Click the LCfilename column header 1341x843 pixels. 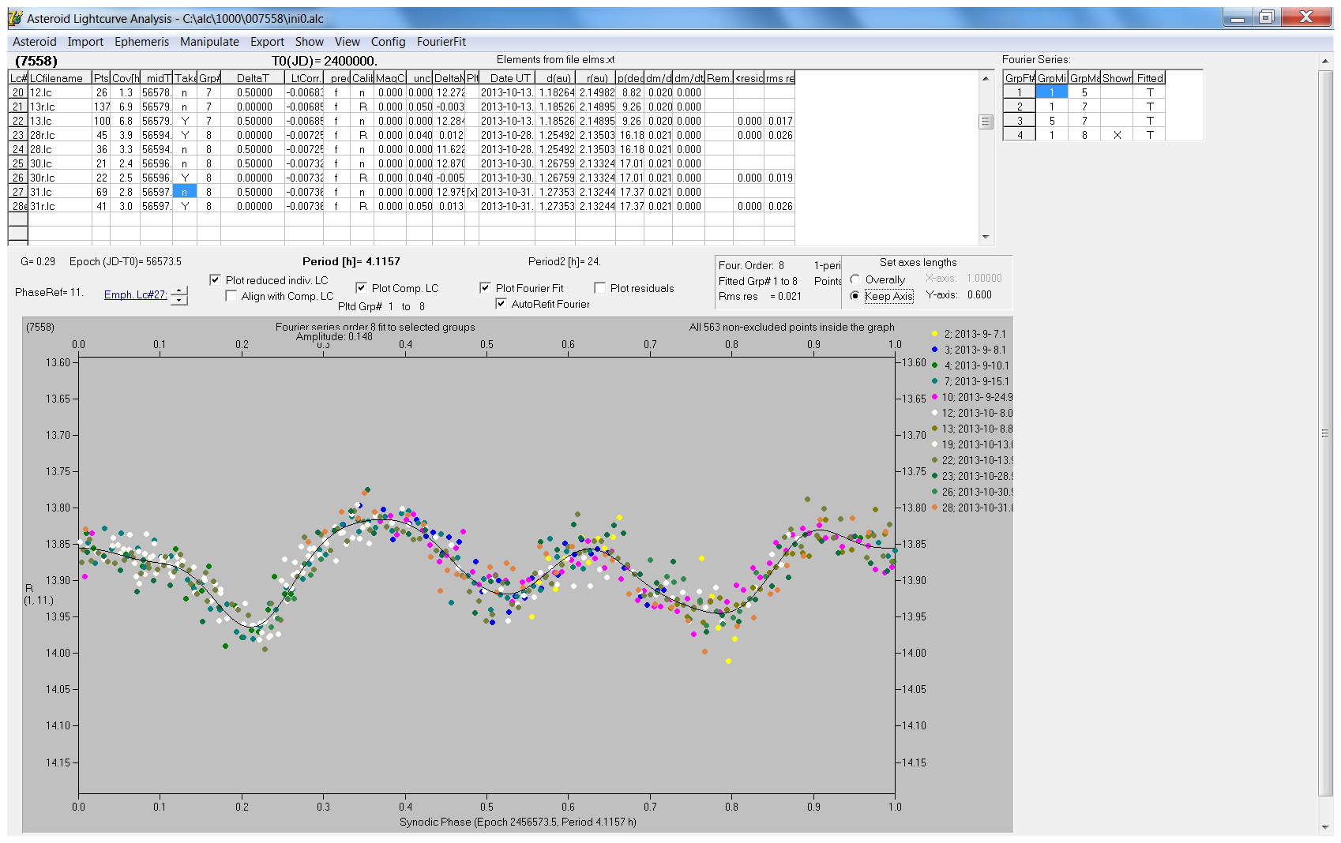[60, 78]
